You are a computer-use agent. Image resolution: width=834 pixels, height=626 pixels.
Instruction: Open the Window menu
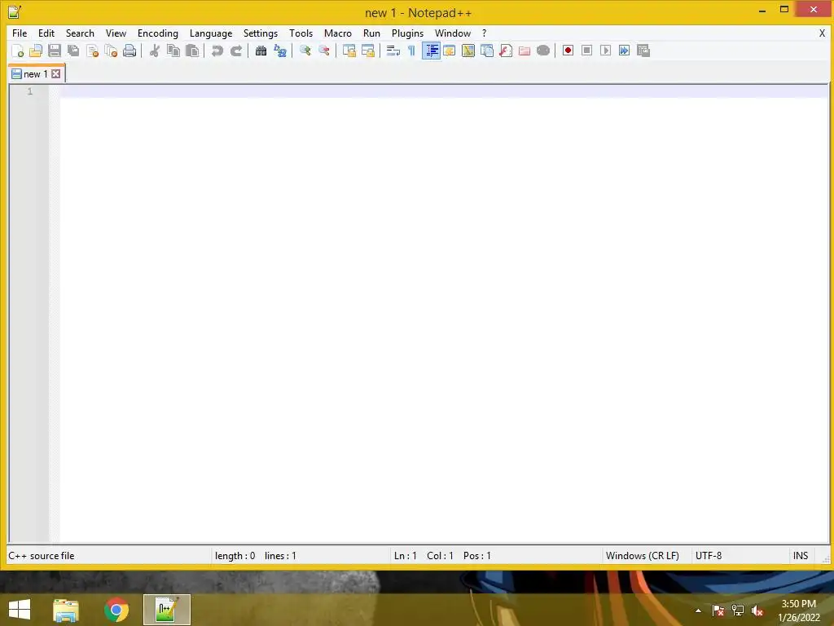click(x=453, y=33)
